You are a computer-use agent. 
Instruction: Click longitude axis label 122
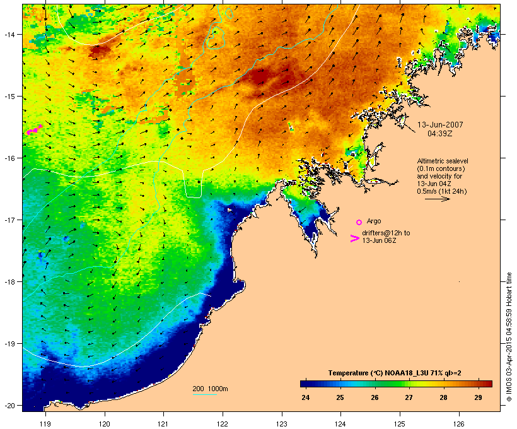223,424
